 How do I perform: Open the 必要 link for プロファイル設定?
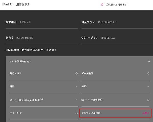[x=146, y=113]
